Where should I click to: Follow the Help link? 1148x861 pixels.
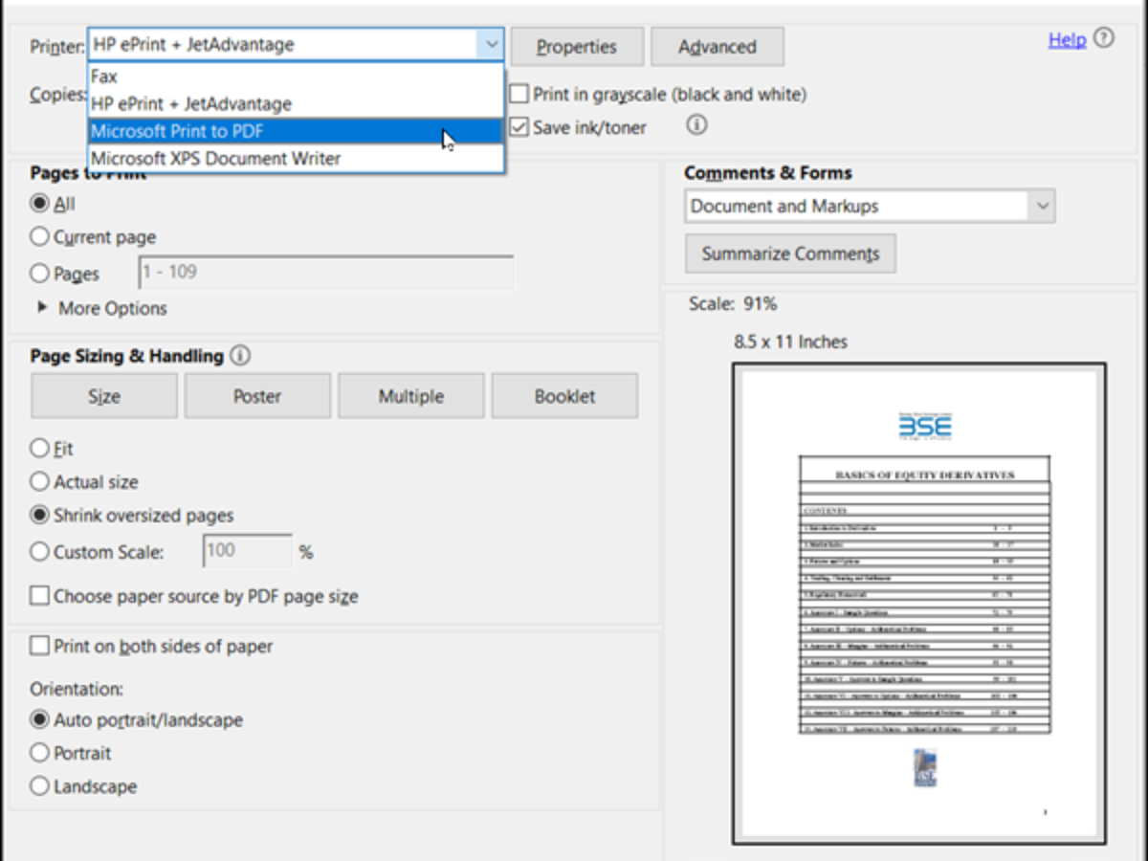1067,39
